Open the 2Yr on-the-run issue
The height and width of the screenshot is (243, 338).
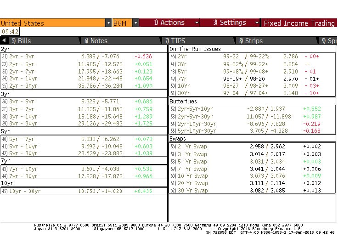pyautogui.click(x=252, y=57)
